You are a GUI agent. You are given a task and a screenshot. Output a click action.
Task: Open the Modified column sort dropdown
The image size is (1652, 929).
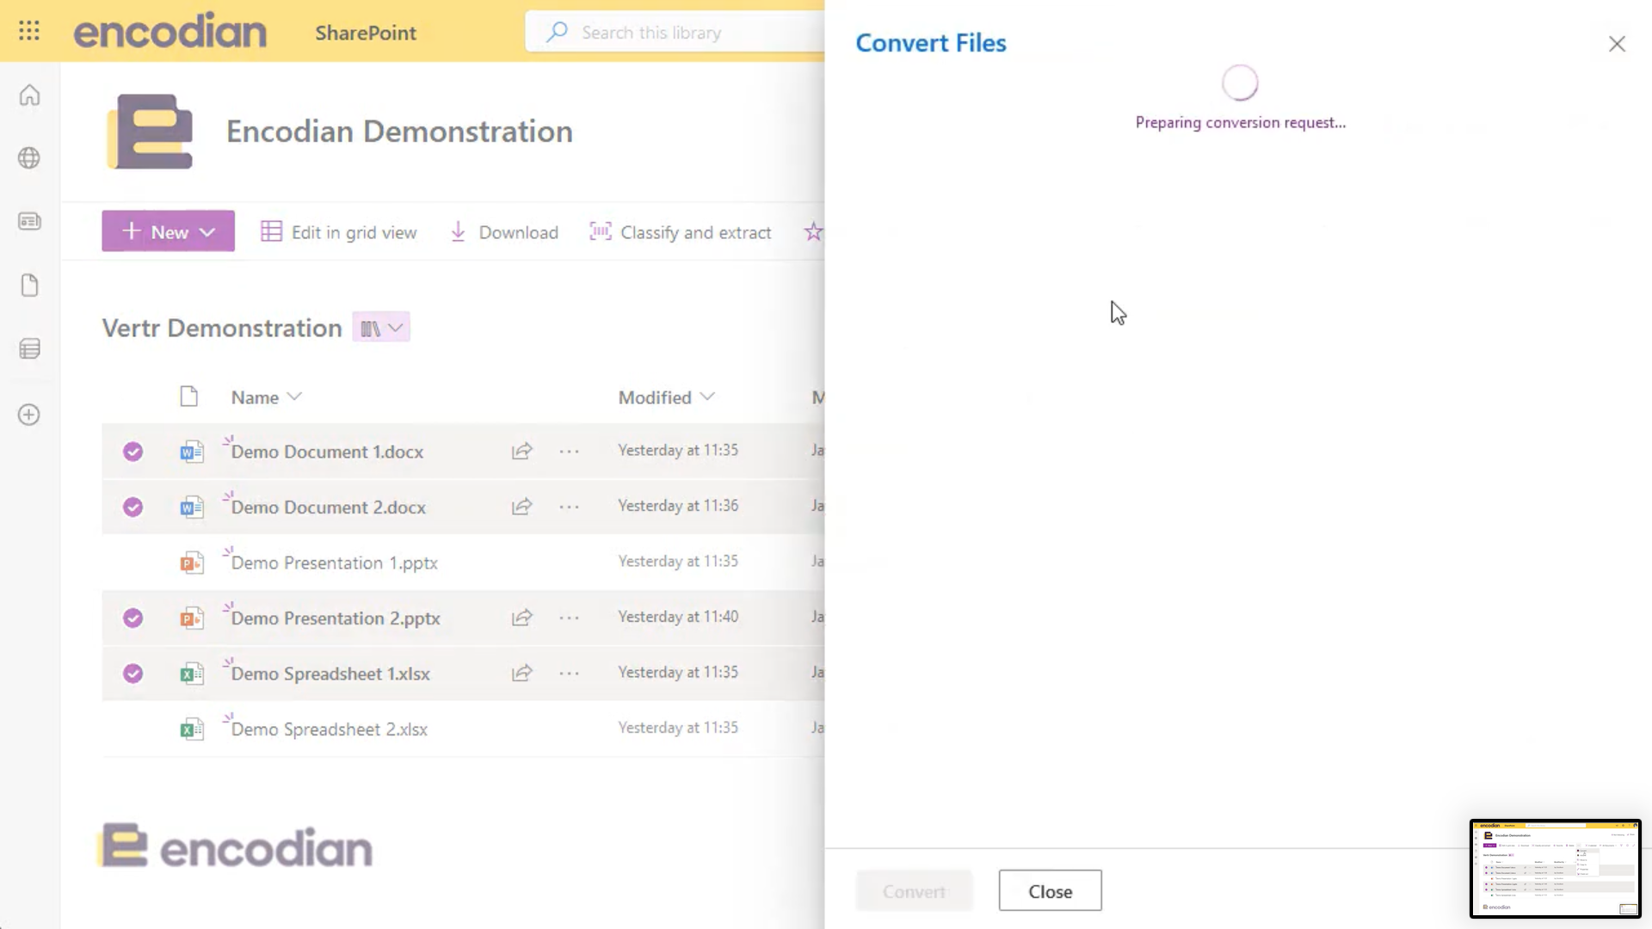pyautogui.click(x=707, y=397)
